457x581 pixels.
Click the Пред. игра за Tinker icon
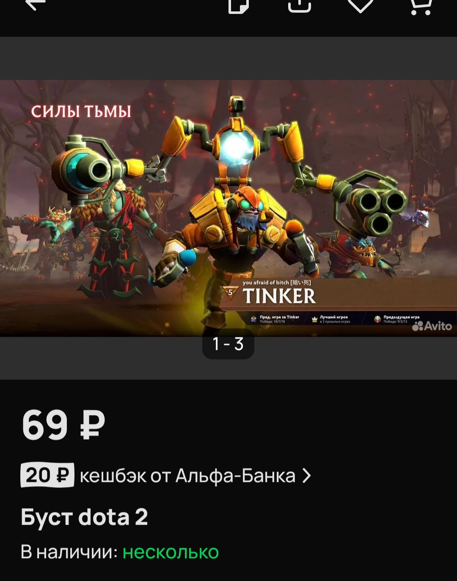pos(253,319)
